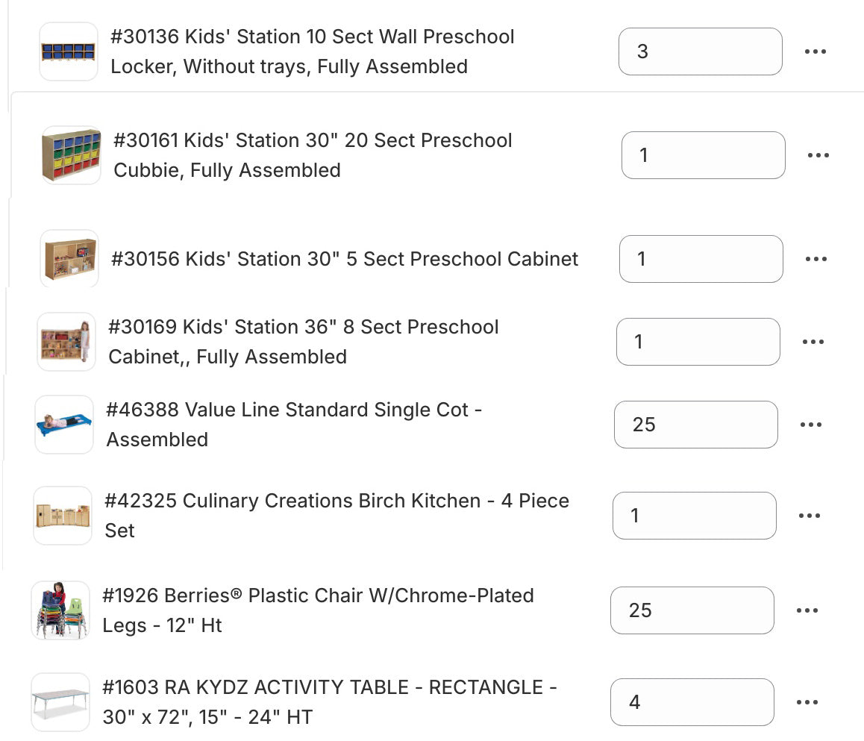This screenshot has width=864, height=741.
Task: Click the blue wall locker product thumbnail
Action: pos(69,51)
